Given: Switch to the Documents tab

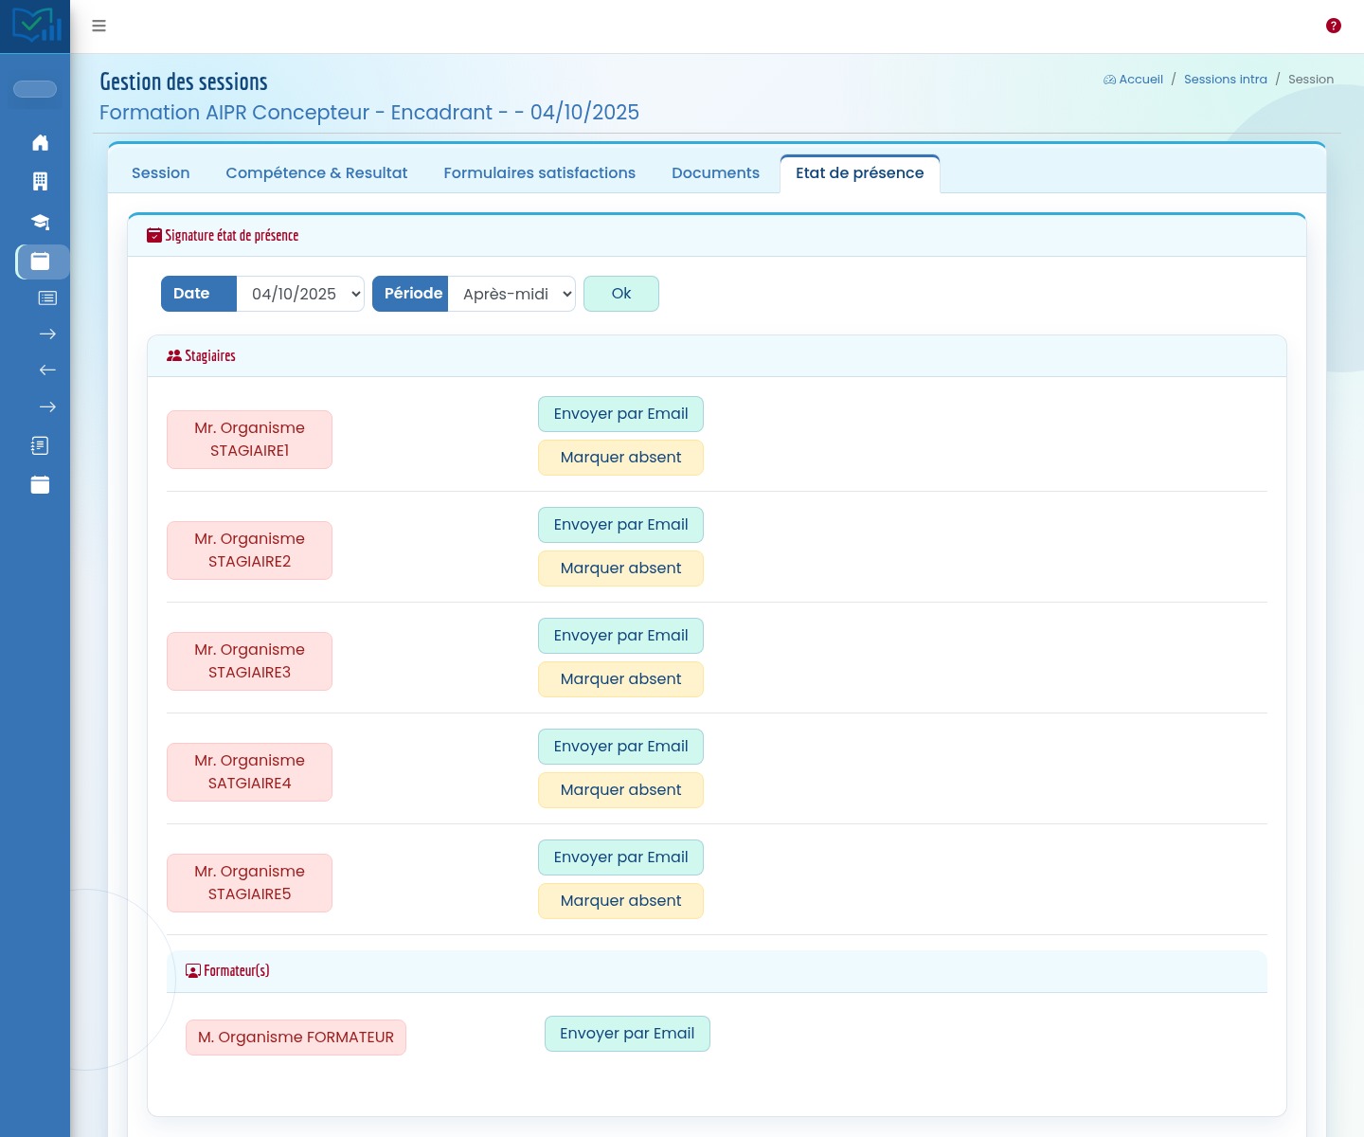Looking at the screenshot, I should coord(716,172).
